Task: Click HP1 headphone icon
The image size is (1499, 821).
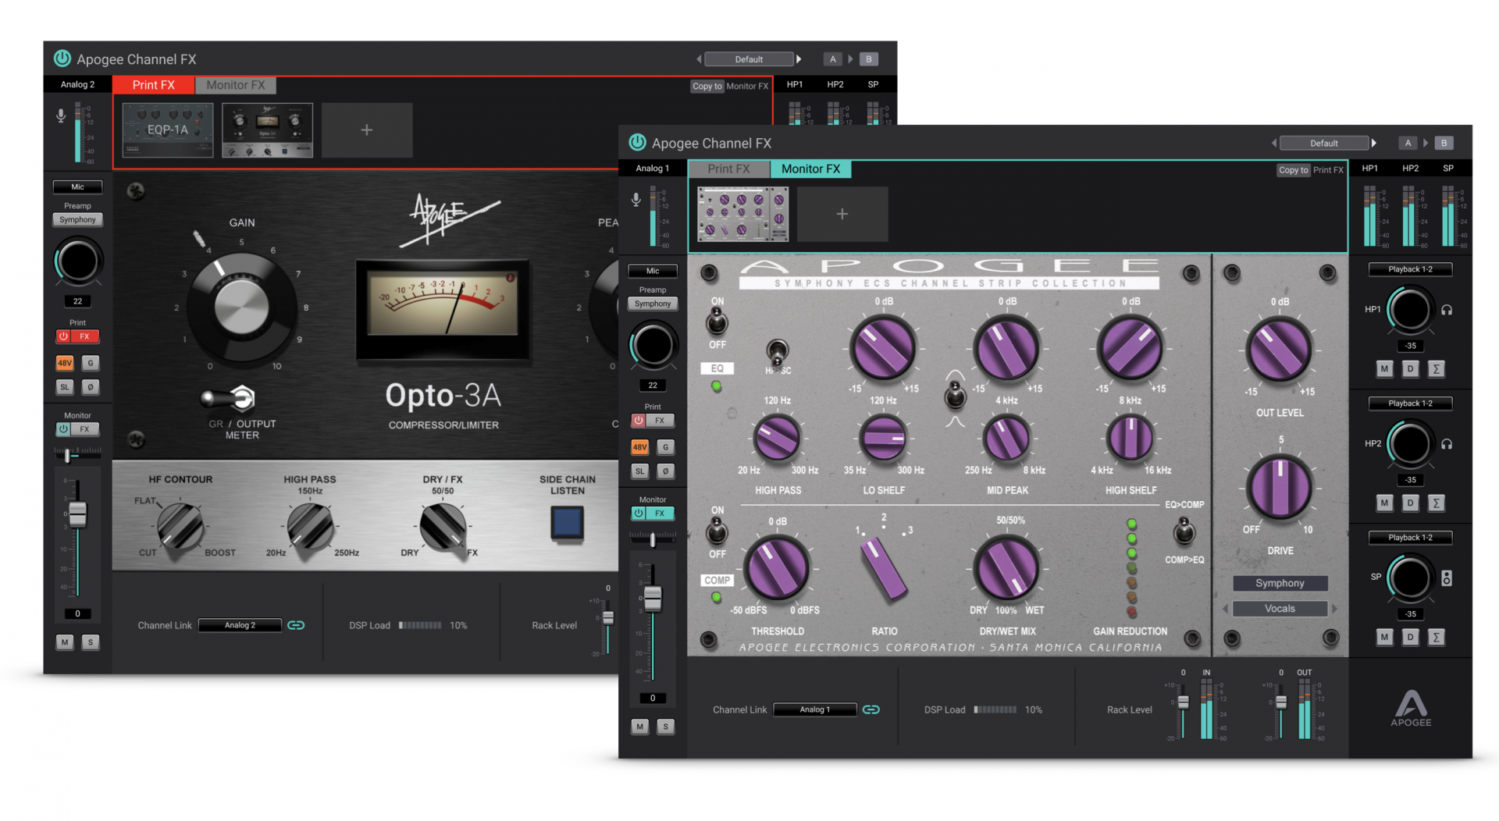Action: (x=1447, y=310)
